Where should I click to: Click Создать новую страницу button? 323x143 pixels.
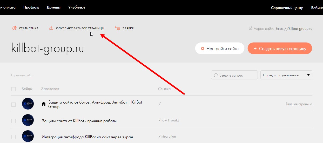[x=280, y=48]
